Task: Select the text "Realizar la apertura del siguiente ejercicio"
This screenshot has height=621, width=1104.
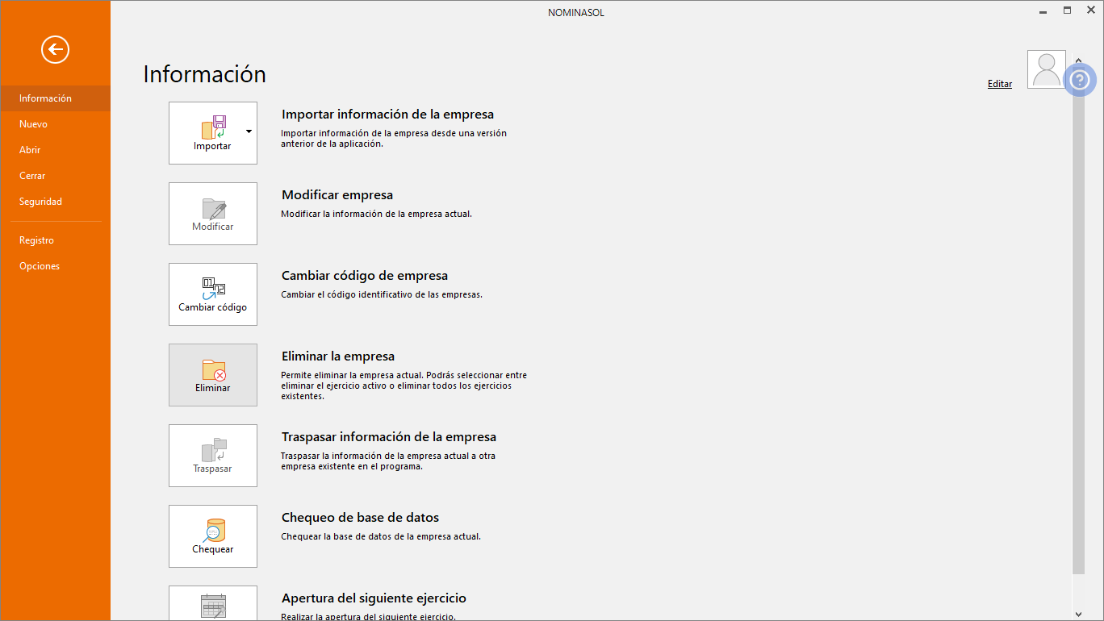Action: (x=368, y=617)
